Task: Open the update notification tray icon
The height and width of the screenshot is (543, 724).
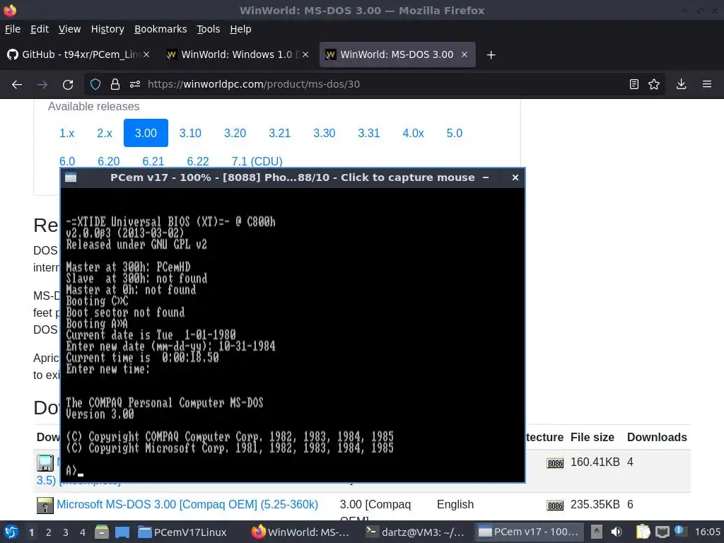Action: (679, 530)
